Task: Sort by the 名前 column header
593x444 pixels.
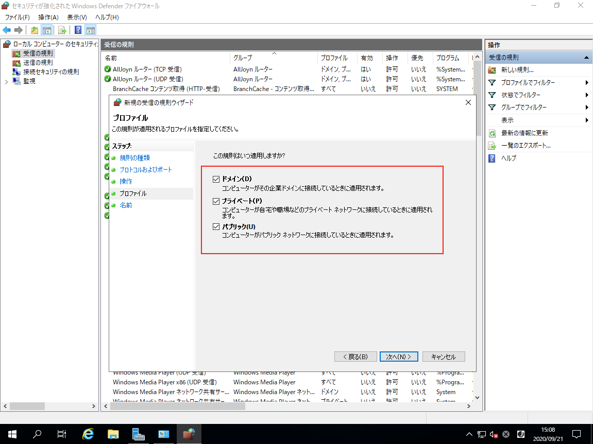Action: click(x=166, y=58)
